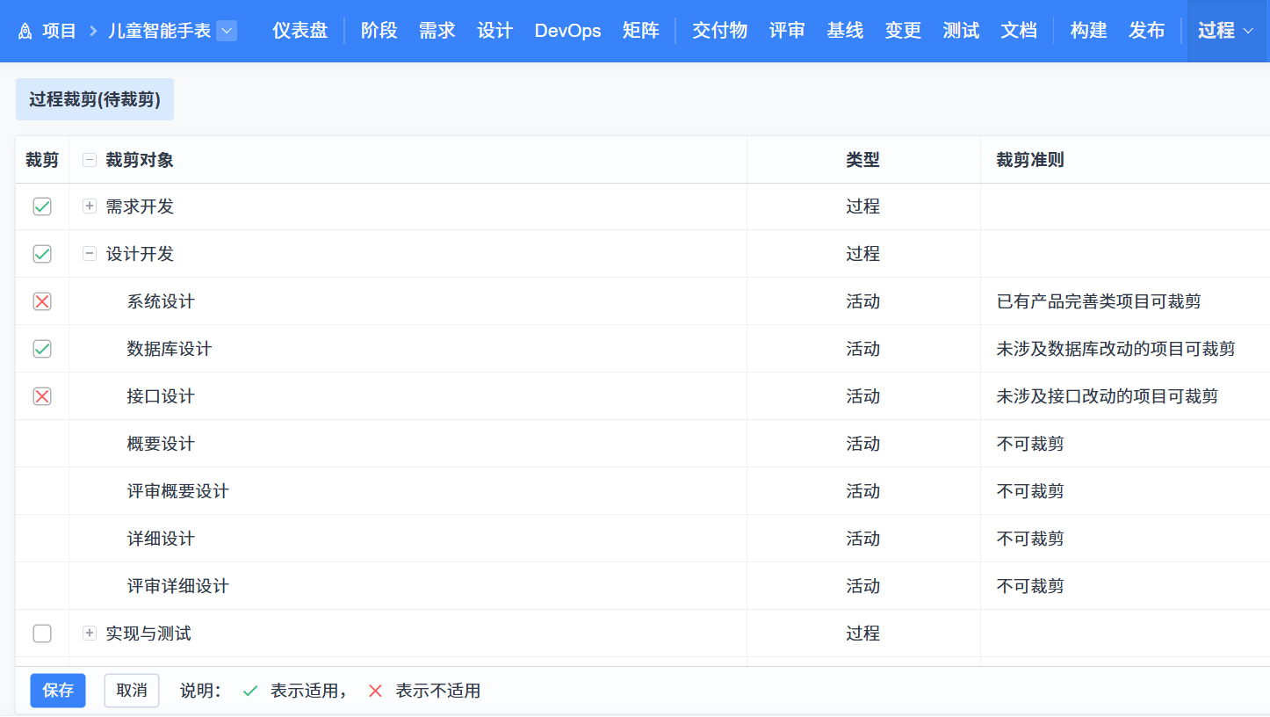This screenshot has width=1270, height=717.
Task: Click 活动 type in the 系统设计 row
Action: [862, 301]
